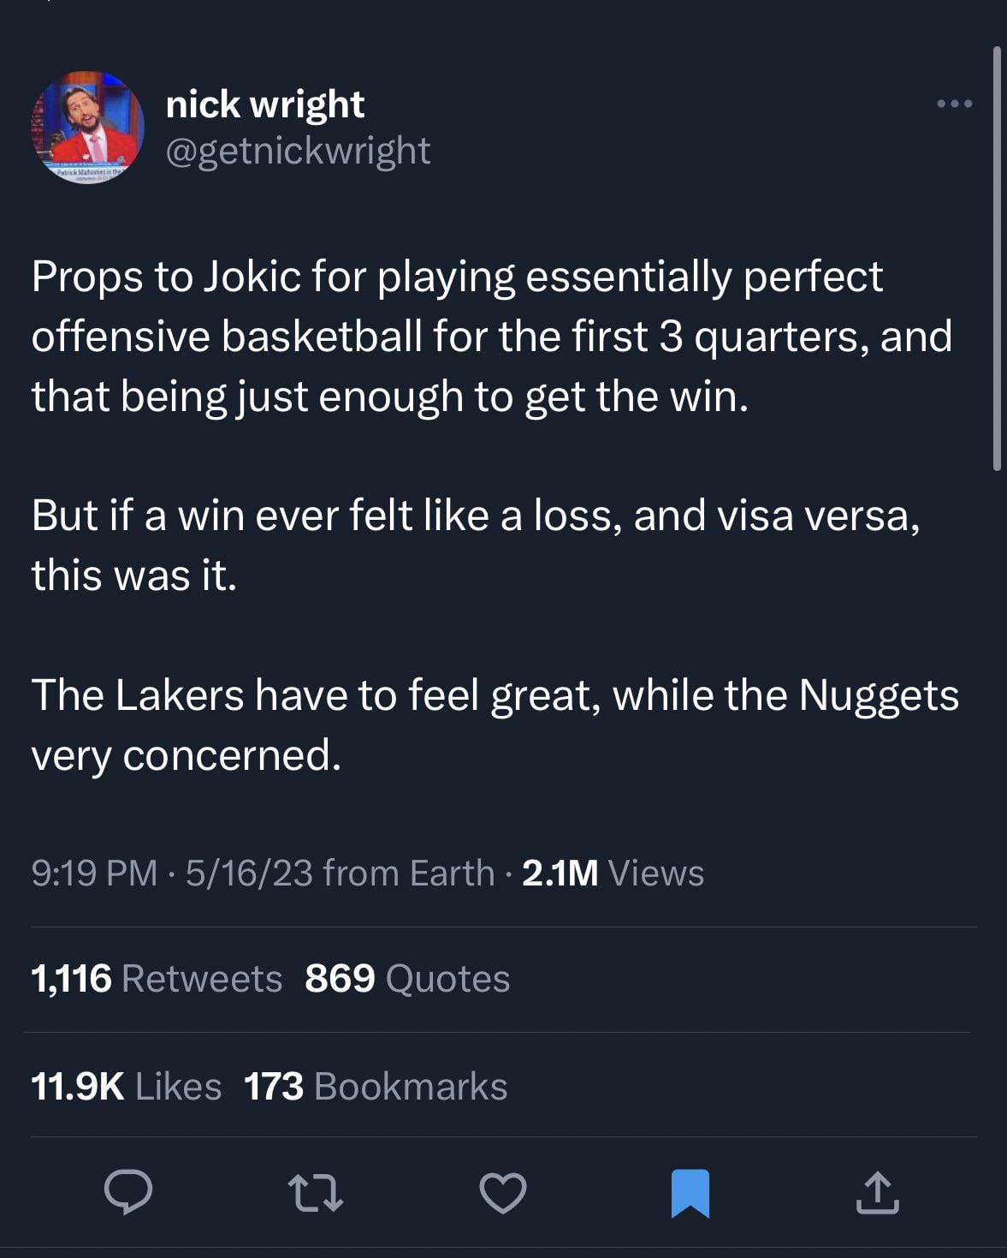This screenshot has width=1007, height=1258.
Task: Open reply composer via speech bubble icon
Action: click(128, 1192)
